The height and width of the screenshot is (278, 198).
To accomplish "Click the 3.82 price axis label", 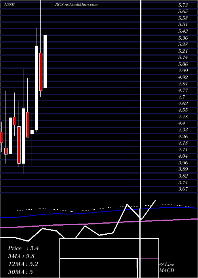I will (183, 176).
